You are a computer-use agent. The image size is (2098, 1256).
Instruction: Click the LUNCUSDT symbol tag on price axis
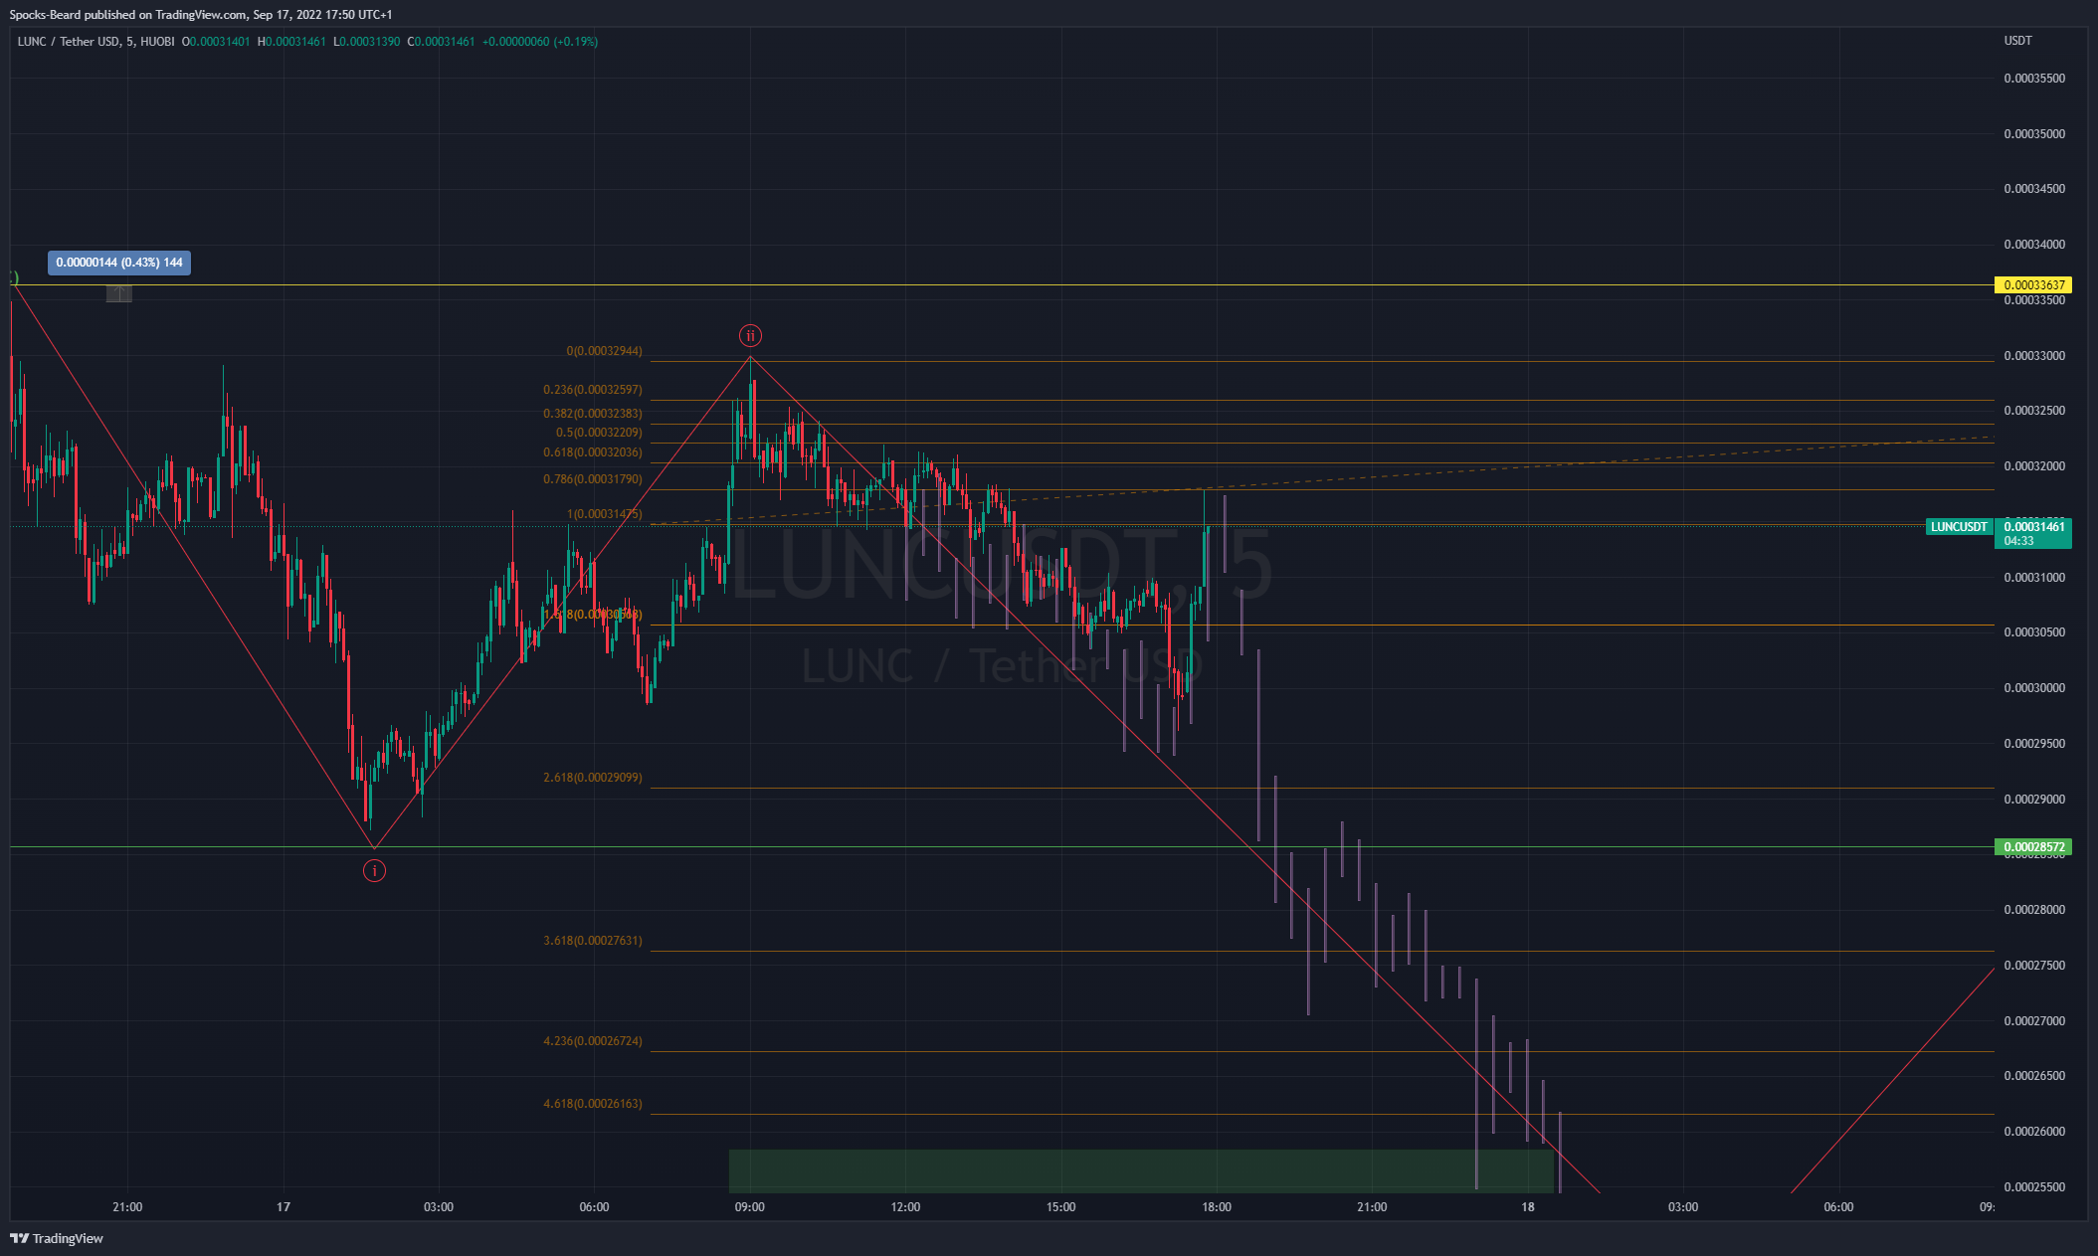tap(1959, 527)
